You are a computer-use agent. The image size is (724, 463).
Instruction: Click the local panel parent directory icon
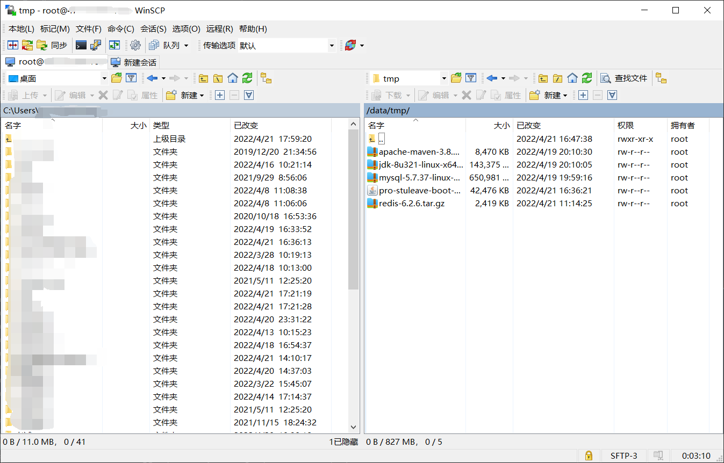tap(203, 78)
